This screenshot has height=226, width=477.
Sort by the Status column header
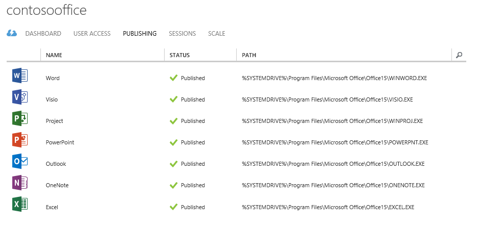click(179, 55)
